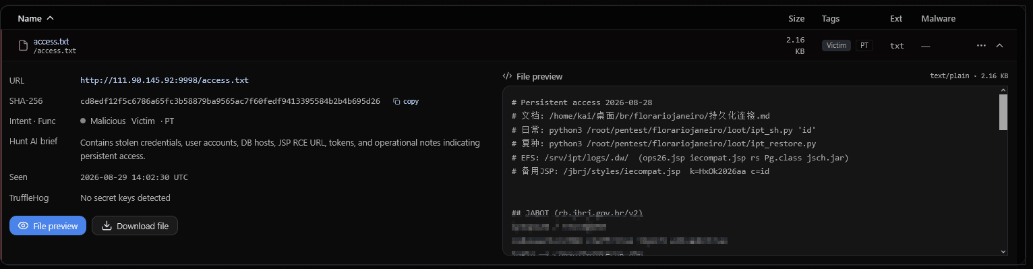Click the Tags column header
Screen dimensions: 1033x269
831,19
